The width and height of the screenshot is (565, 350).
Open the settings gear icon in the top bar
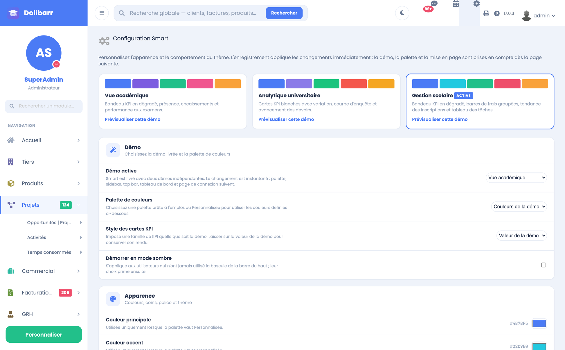(476, 4)
